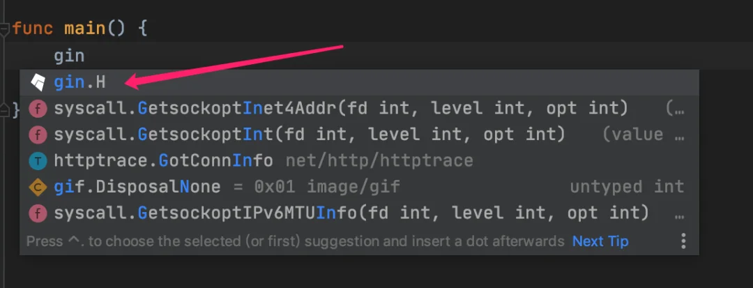Select the gin.H completion suggestion
This screenshot has width=753, height=288.
click(x=359, y=82)
